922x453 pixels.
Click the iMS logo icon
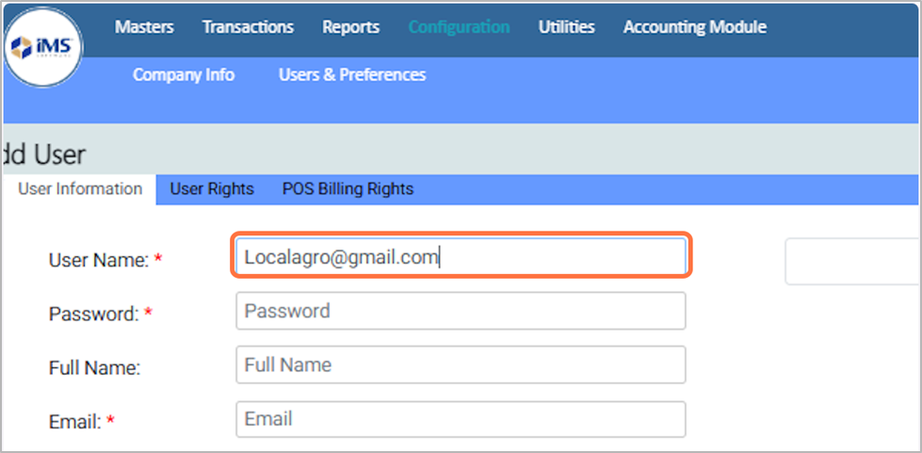point(43,45)
